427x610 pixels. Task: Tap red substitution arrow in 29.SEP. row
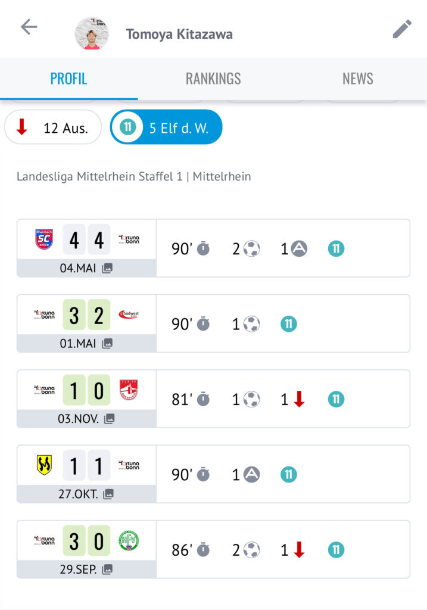pos(299,550)
